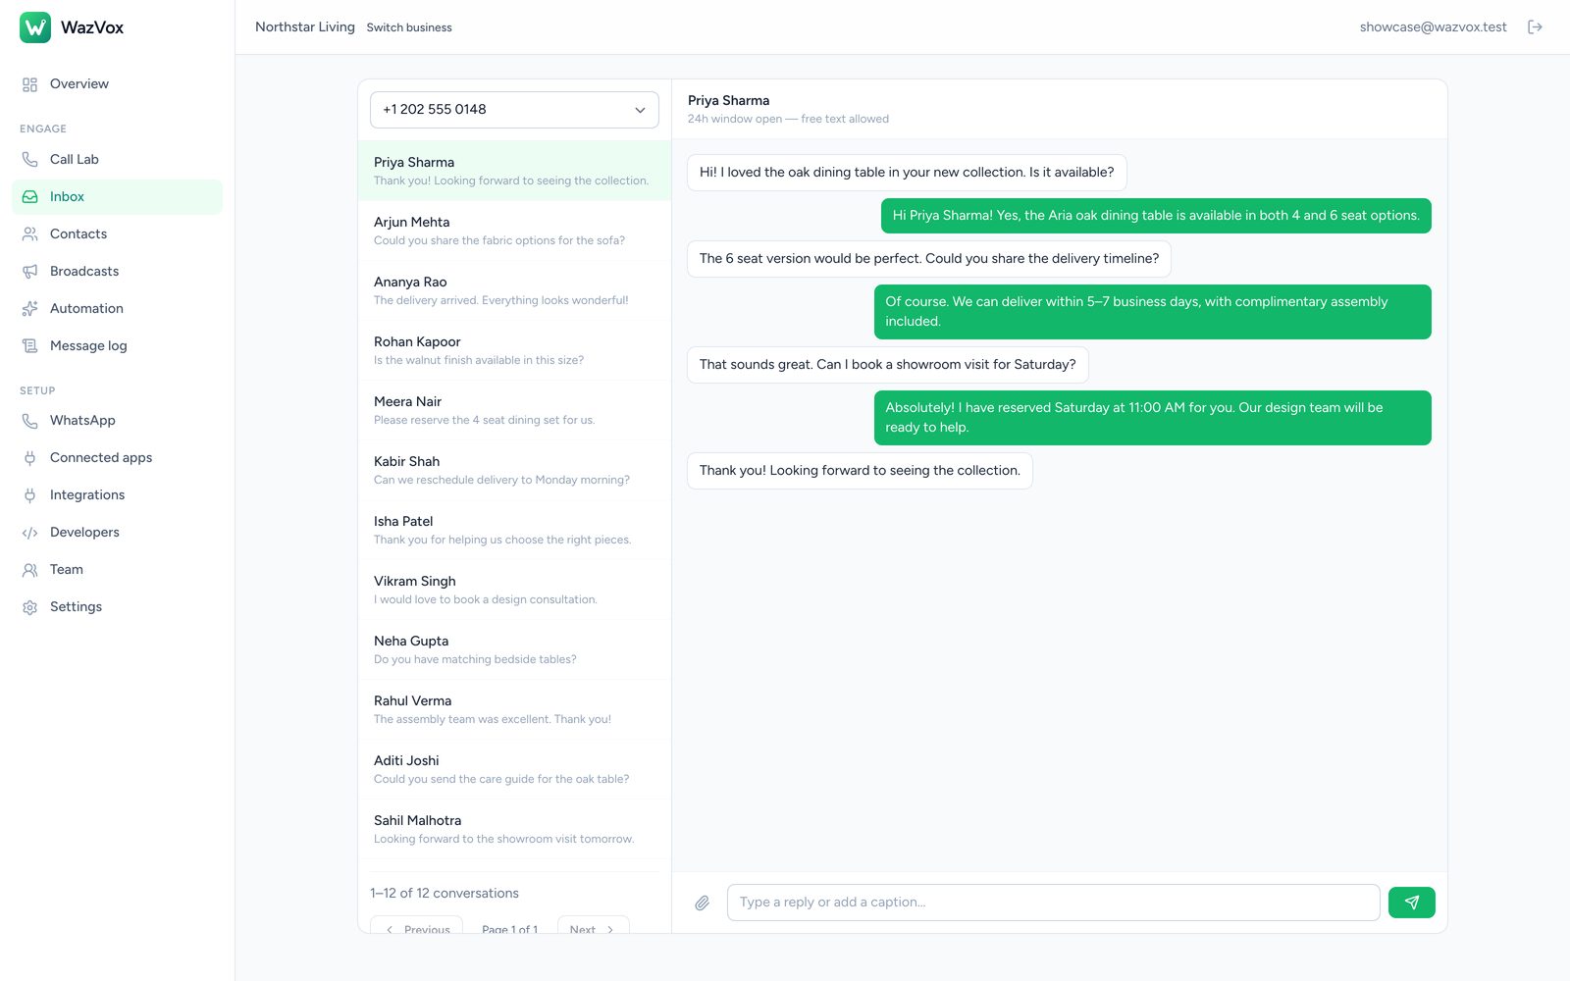Open the Overview grid icon
Image resolution: width=1570 pixels, height=981 pixels.
pyautogui.click(x=30, y=84)
